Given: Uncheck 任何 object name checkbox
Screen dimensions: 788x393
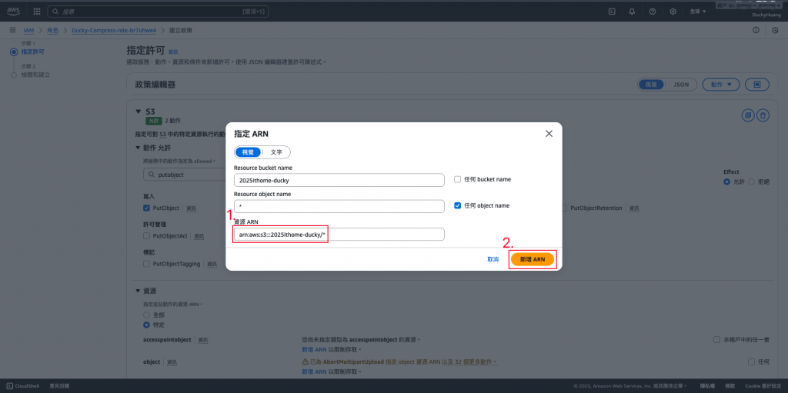Looking at the screenshot, I should tap(457, 205).
